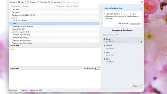The height and width of the screenshot is (94, 167).
Task: Select the Campaigns row
Action: (54, 12)
